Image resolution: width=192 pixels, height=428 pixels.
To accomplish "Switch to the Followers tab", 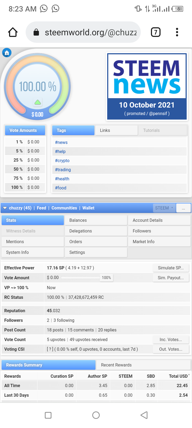I will pyautogui.click(x=159, y=231).
